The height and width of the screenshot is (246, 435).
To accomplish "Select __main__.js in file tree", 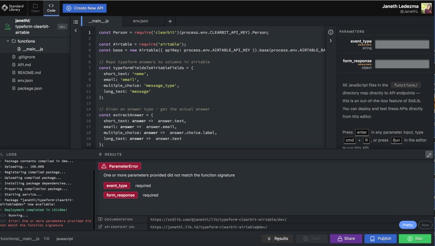I will click(x=33, y=49).
